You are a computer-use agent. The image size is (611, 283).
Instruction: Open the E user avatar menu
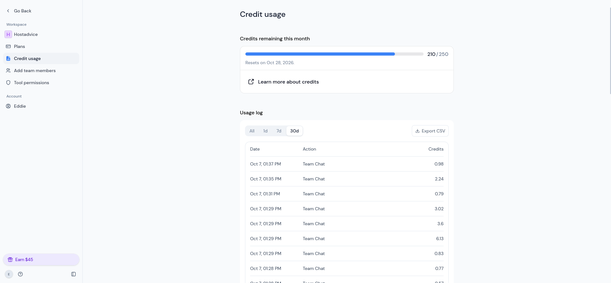[x=9, y=274]
